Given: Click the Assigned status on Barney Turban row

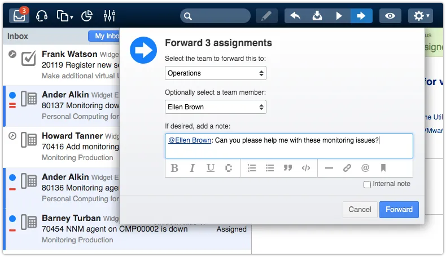Looking at the screenshot, I should [231, 229].
